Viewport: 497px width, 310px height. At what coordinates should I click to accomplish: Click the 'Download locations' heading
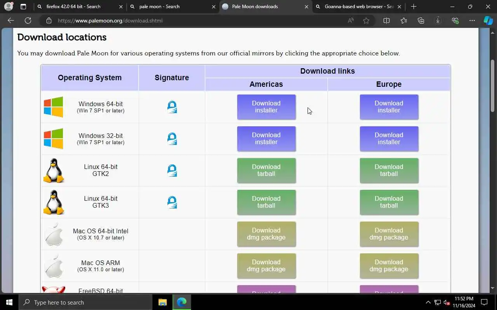click(62, 37)
